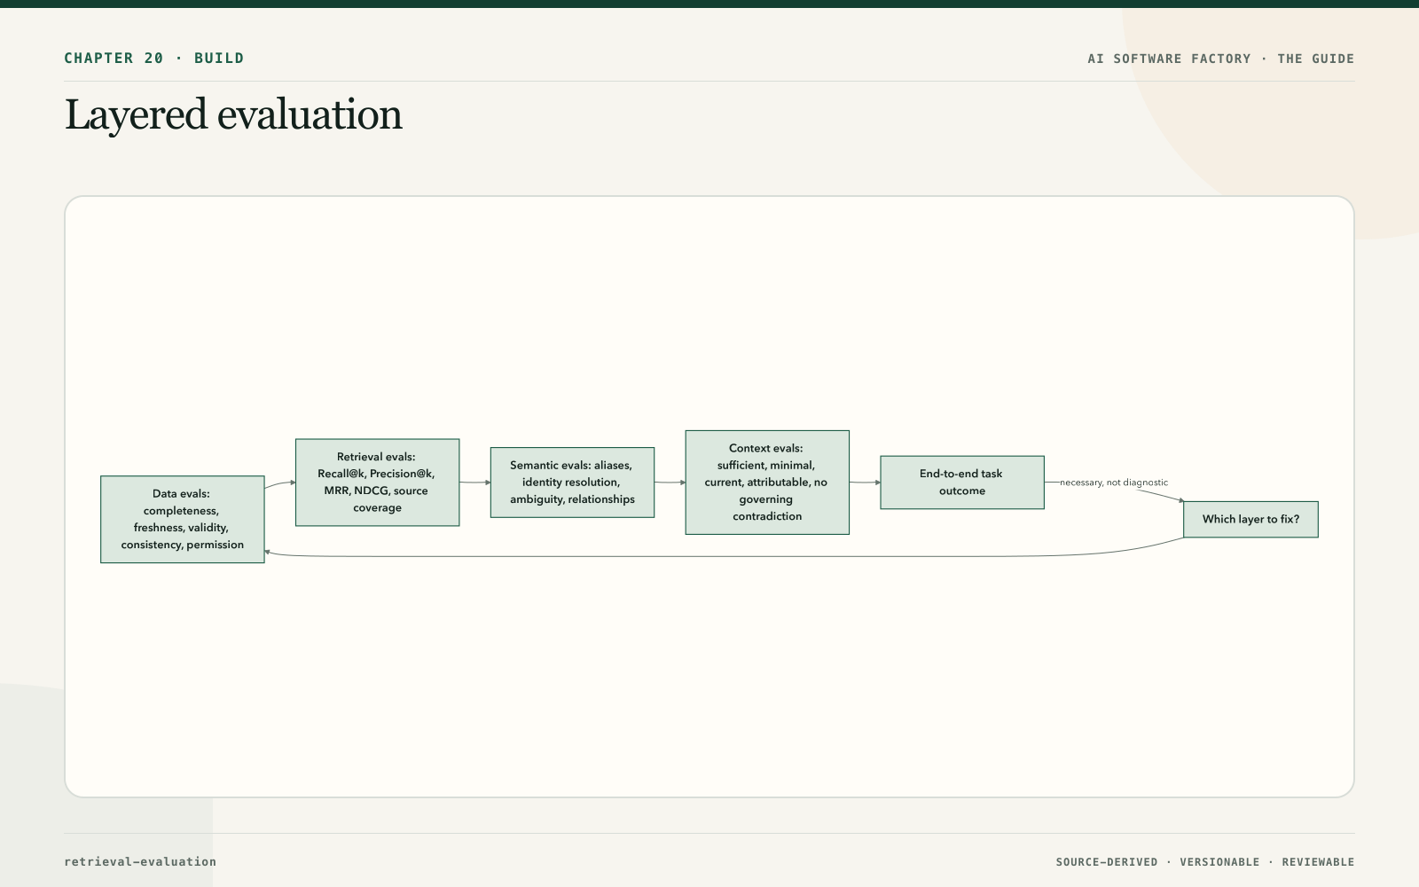Click 'SOURCE-DERIVED · VERSIONABLE · REVIEWABLE' footer text
The width and height of the screenshot is (1419, 887).
[1205, 862]
